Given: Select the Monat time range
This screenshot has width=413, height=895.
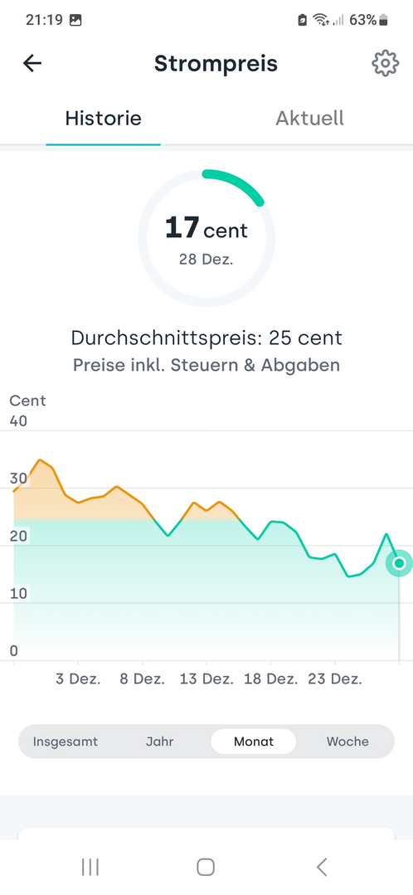Looking at the screenshot, I should pyautogui.click(x=253, y=742).
